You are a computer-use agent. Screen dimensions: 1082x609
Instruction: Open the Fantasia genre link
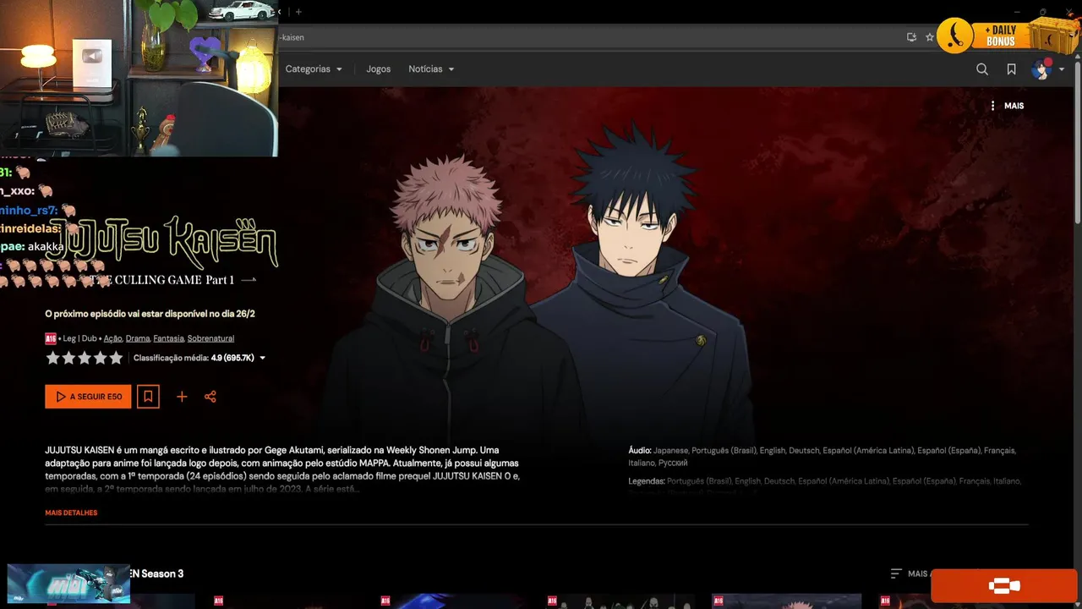168,338
